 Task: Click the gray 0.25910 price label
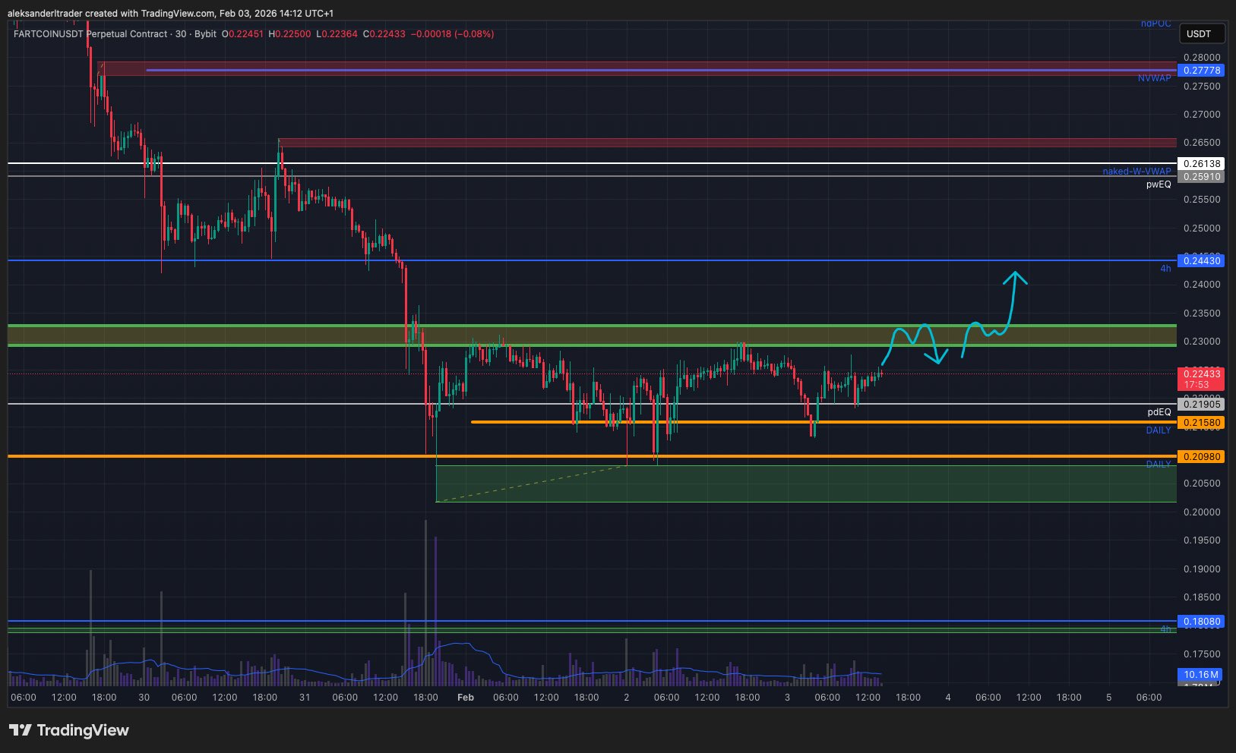point(1200,177)
